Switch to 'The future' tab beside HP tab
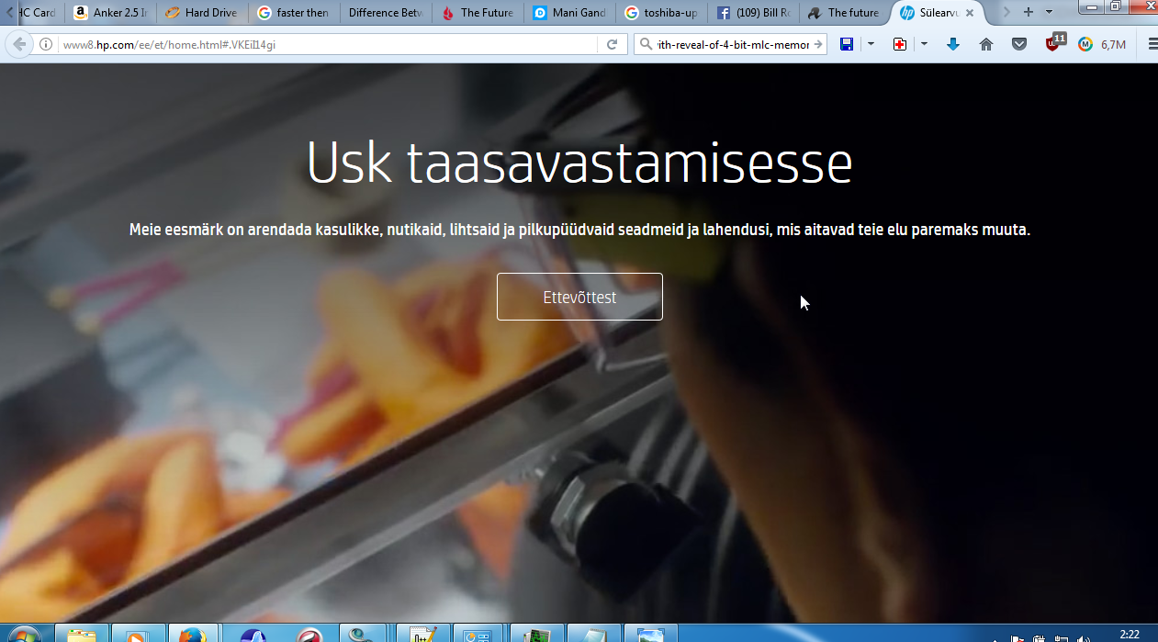The image size is (1158, 642). [844, 13]
